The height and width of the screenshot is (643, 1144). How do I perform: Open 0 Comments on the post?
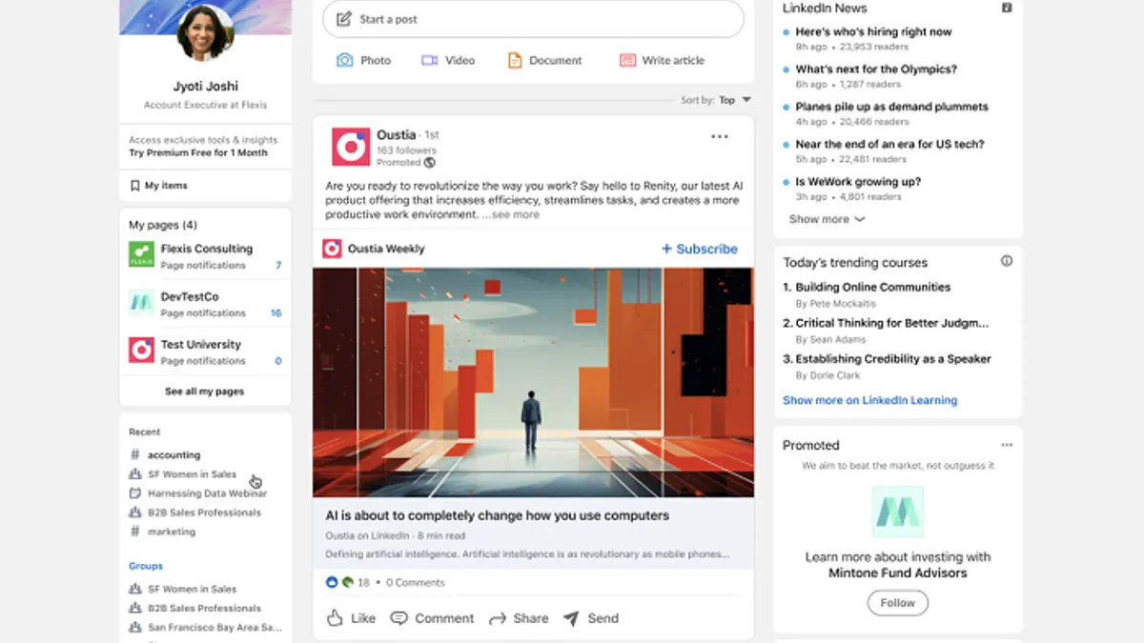(415, 582)
